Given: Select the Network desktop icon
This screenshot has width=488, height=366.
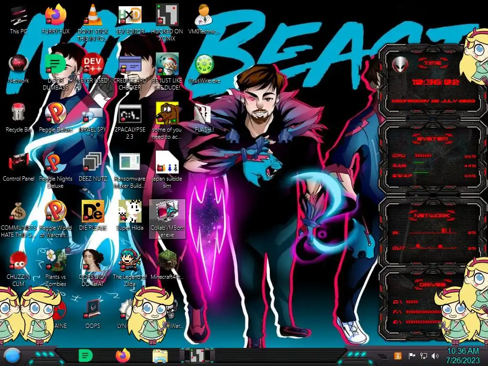Looking at the screenshot, I should [19, 69].
